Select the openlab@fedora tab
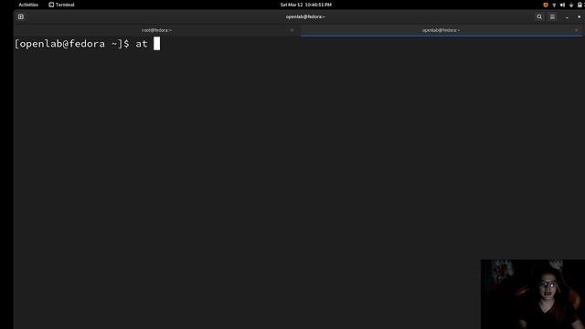 point(441,30)
